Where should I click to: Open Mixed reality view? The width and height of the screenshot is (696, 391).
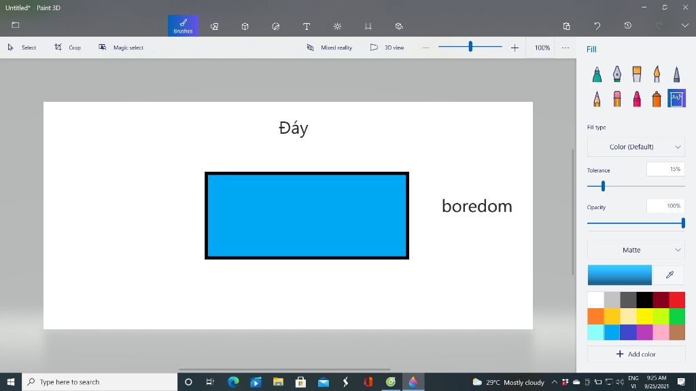pos(330,48)
